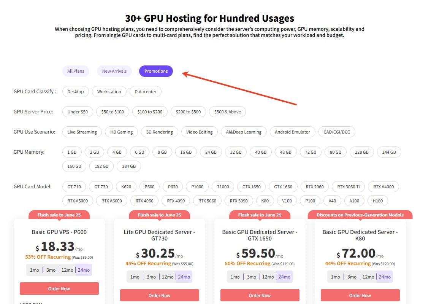Select the CAD/CGI/DCC scenario

coord(337,132)
